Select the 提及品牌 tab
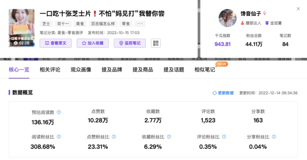The image size is (307, 160). tap(112, 69)
